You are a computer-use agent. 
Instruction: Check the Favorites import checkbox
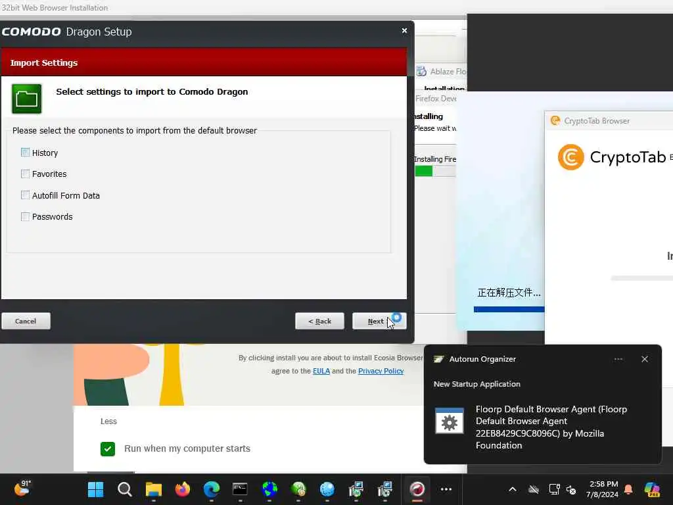click(26, 174)
